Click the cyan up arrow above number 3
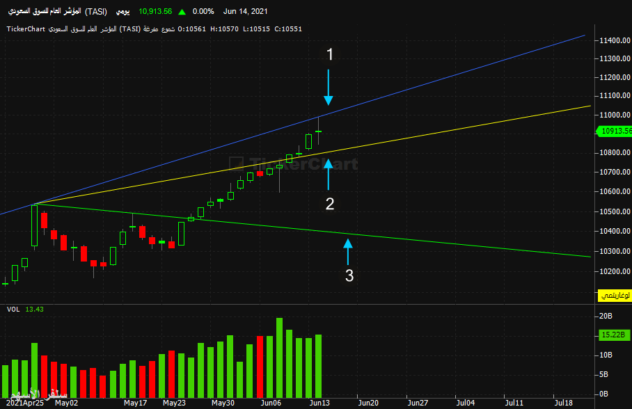 [x=348, y=252]
